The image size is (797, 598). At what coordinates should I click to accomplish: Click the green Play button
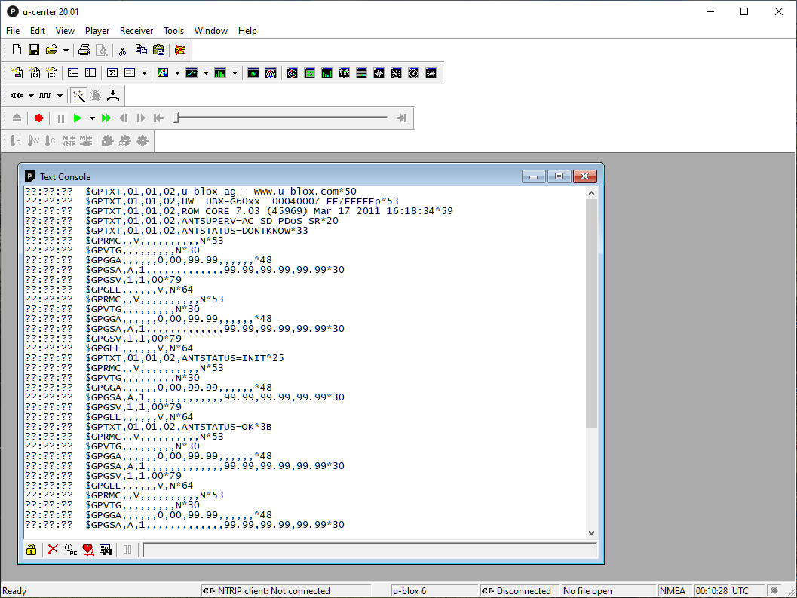coord(77,118)
